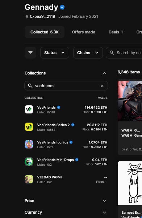Click the 6,346 items count

[x=129, y=72]
